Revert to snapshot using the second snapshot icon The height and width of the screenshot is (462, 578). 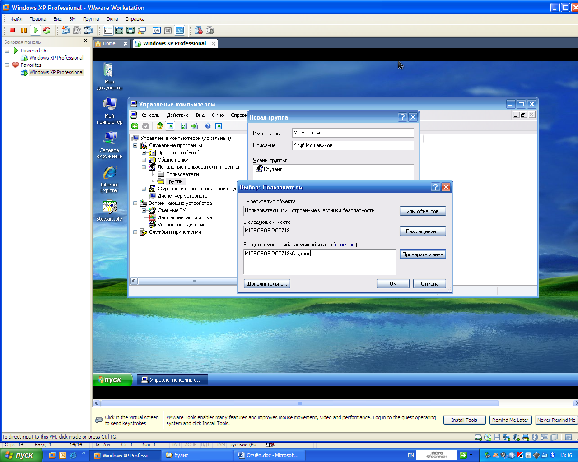coord(77,30)
